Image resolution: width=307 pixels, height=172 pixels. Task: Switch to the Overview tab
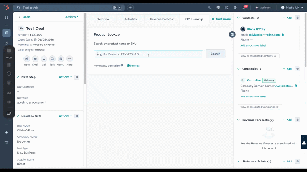click(x=103, y=19)
